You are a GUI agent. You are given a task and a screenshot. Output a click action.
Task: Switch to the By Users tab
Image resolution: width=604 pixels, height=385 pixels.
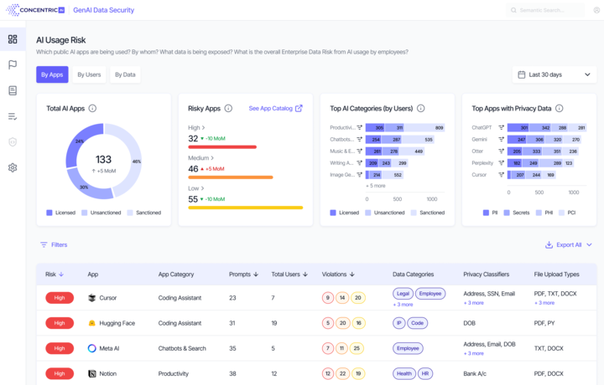[89, 74]
